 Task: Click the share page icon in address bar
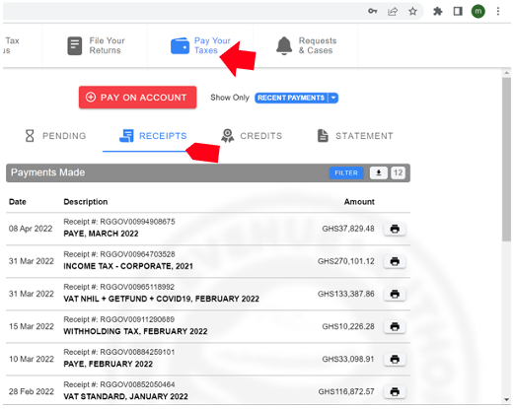point(393,12)
